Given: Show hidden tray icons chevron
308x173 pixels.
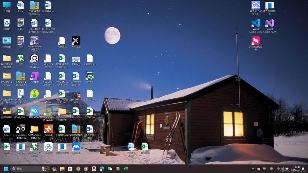Looking at the screenshot, I should click(253, 169).
